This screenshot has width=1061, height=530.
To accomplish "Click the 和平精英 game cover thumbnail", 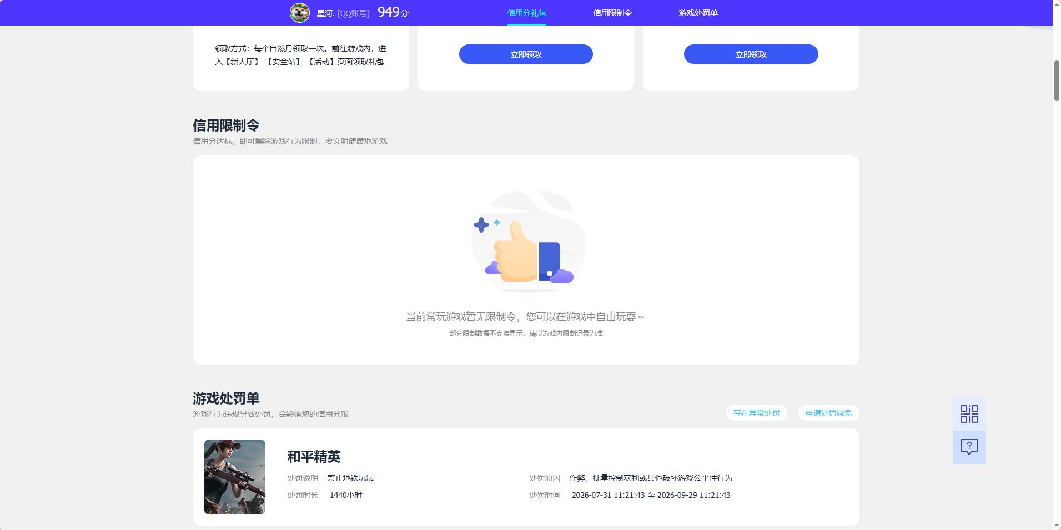I will 235,477.
